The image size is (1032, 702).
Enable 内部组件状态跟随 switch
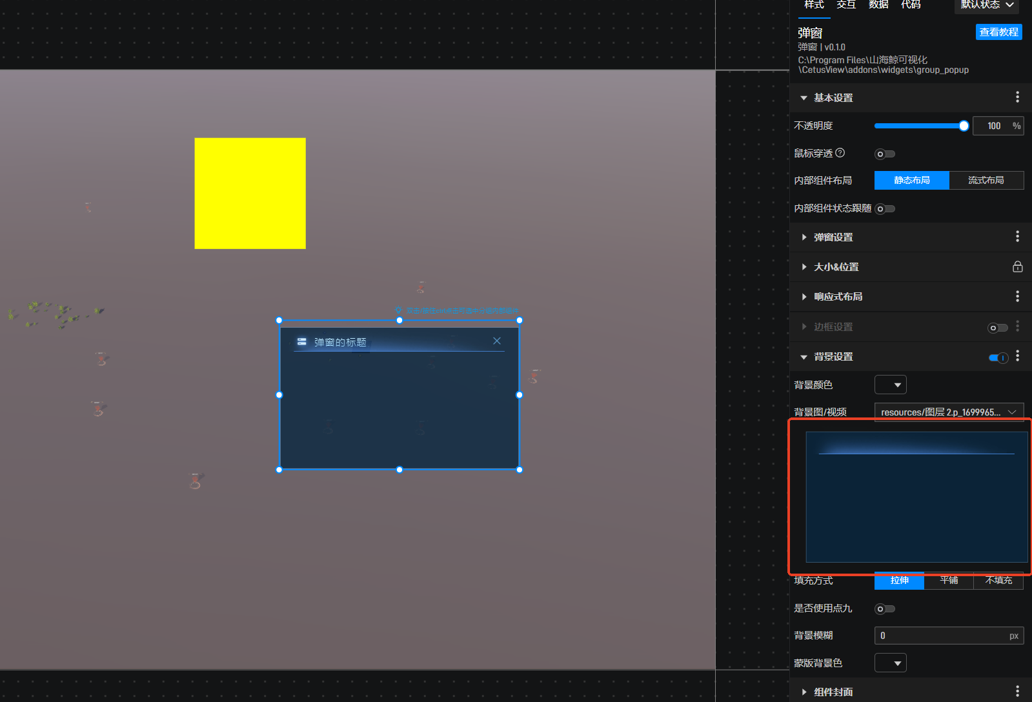click(x=884, y=208)
